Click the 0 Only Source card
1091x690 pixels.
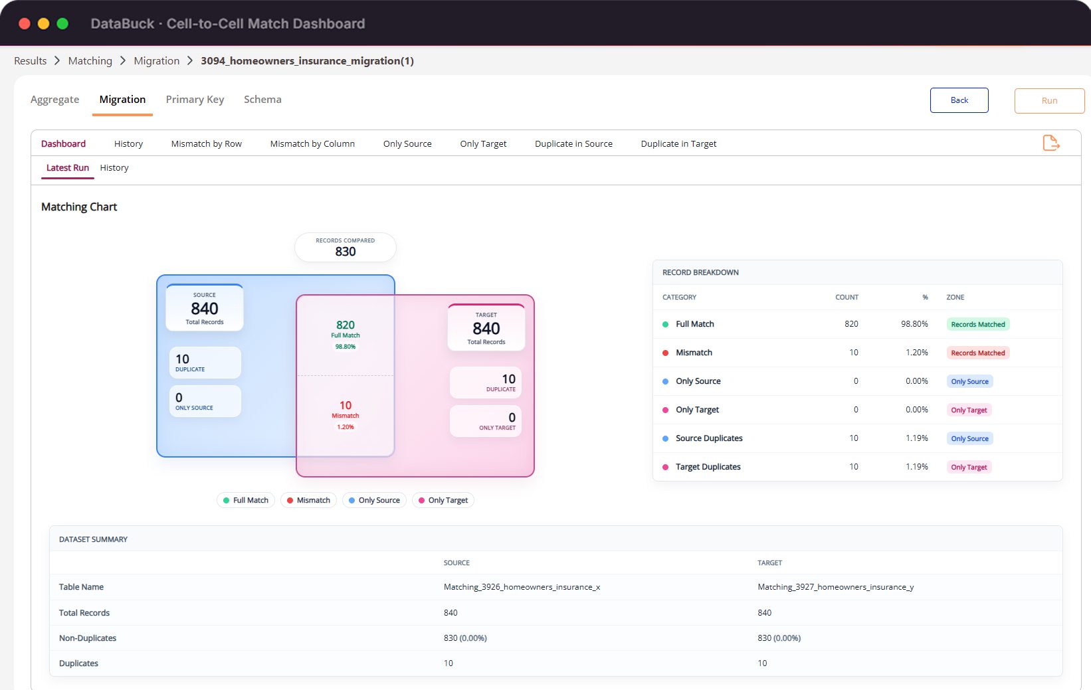pyautogui.click(x=205, y=401)
